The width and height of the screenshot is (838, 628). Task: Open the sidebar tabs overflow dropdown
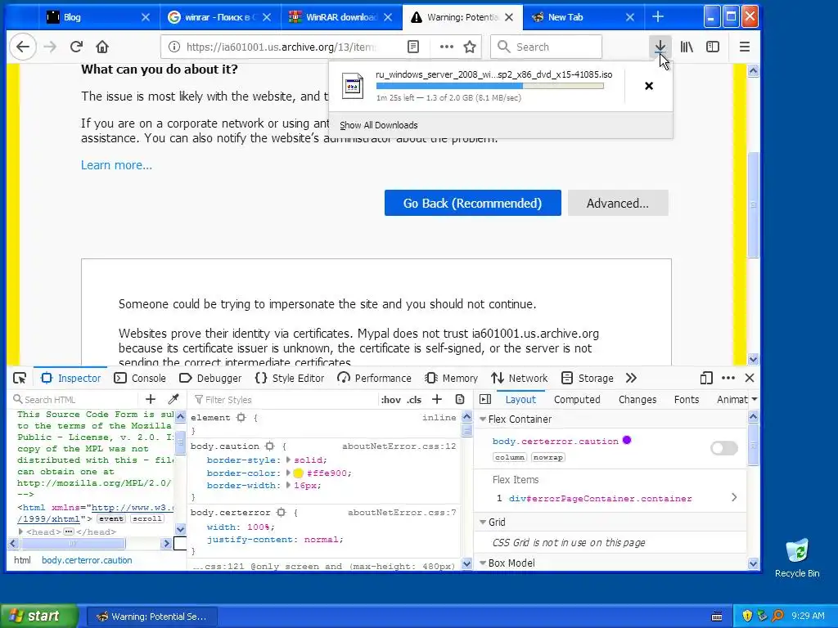754,399
